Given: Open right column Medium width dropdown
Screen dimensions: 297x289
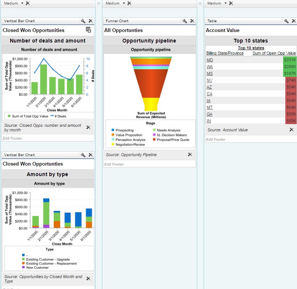Looking at the screenshot, I should (x=225, y=3).
